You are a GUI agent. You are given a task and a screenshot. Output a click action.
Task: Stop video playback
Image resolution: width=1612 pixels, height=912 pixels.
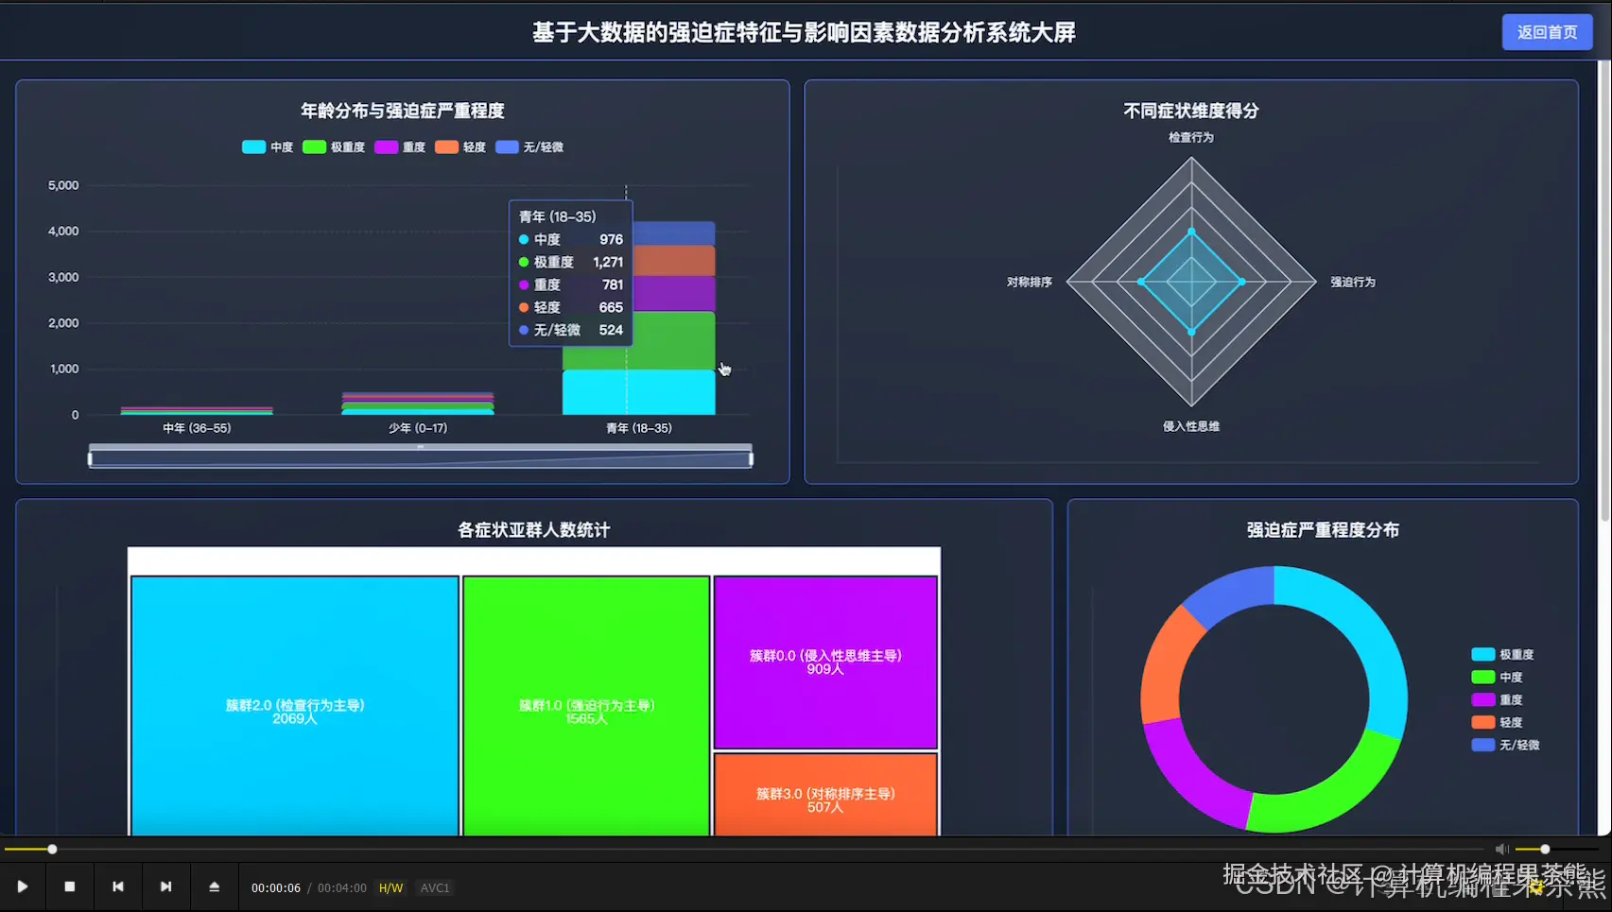point(69,886)
